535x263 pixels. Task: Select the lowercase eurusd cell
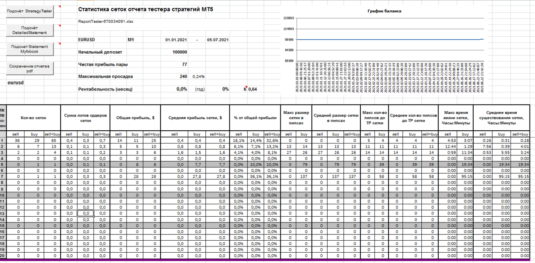(16, 82)
